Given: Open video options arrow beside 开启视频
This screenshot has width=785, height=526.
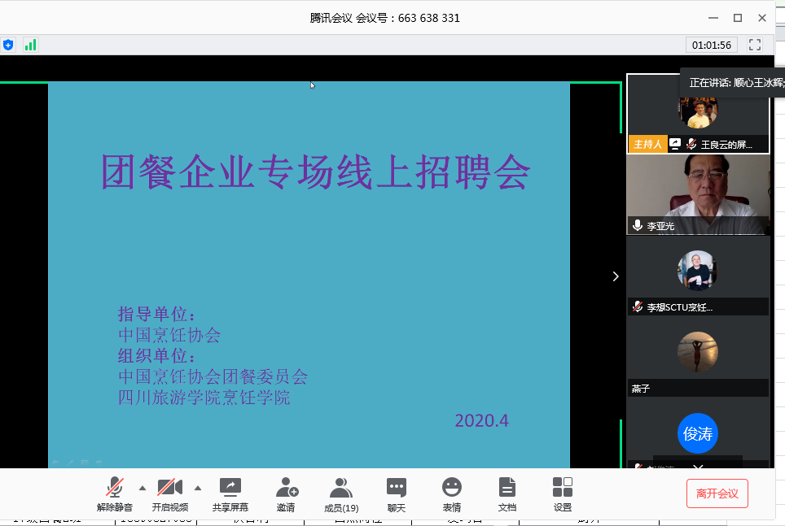Looking at the screenshot, I should 198,488.
